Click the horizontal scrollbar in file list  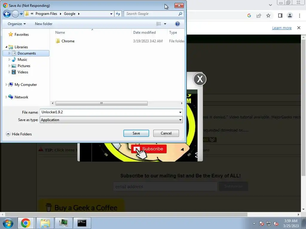pos(101,103)
